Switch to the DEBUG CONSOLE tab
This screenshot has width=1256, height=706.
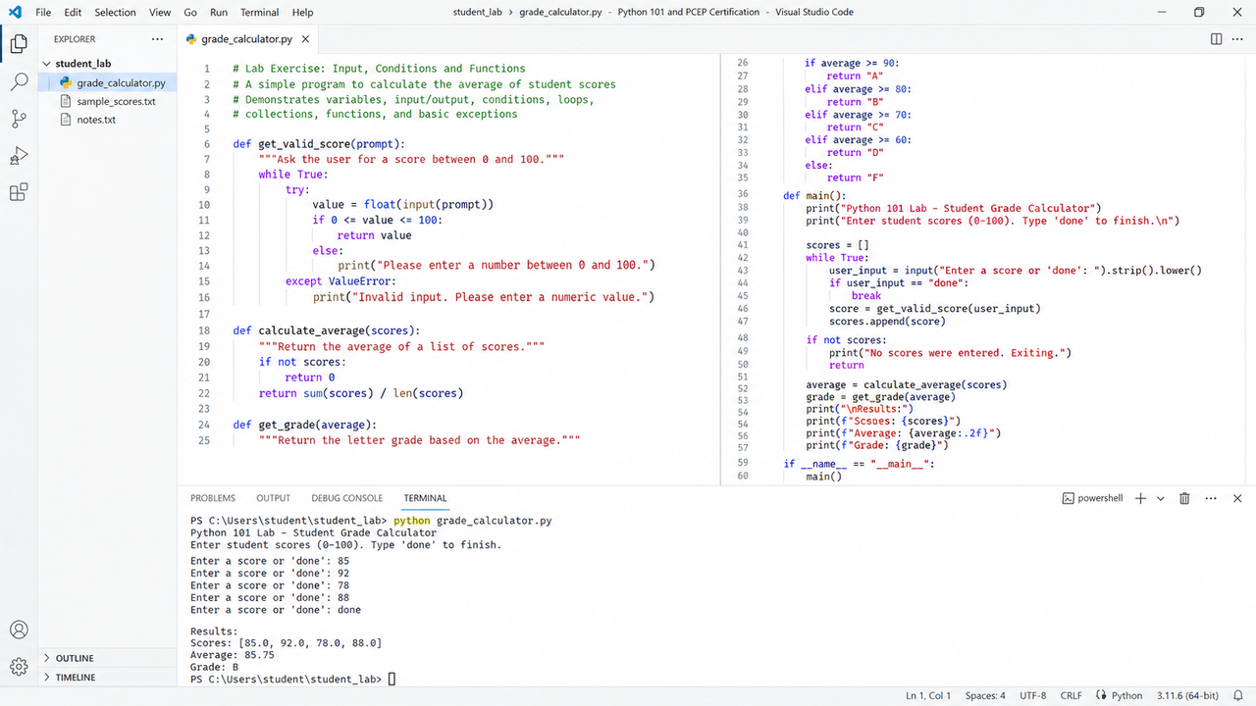coord(347,498)
